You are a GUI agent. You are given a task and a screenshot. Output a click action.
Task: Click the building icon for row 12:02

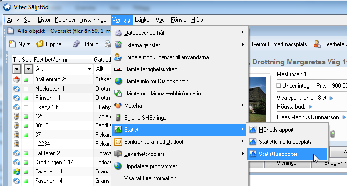(17, 116)
